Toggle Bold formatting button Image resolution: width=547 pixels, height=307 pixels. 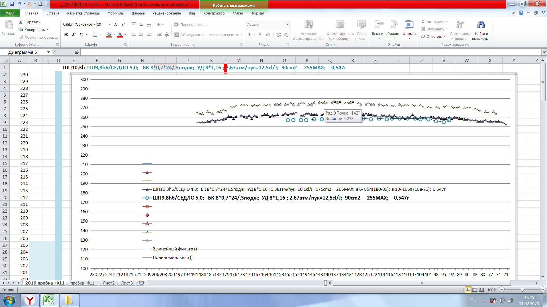click(66, 35)
